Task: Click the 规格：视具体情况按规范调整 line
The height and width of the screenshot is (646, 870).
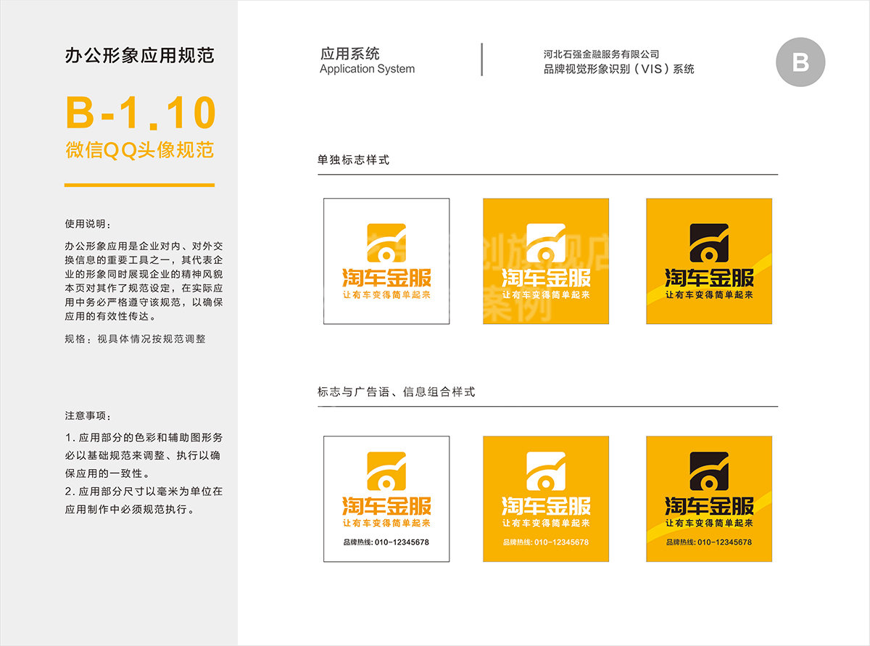Action: (135, 339)
